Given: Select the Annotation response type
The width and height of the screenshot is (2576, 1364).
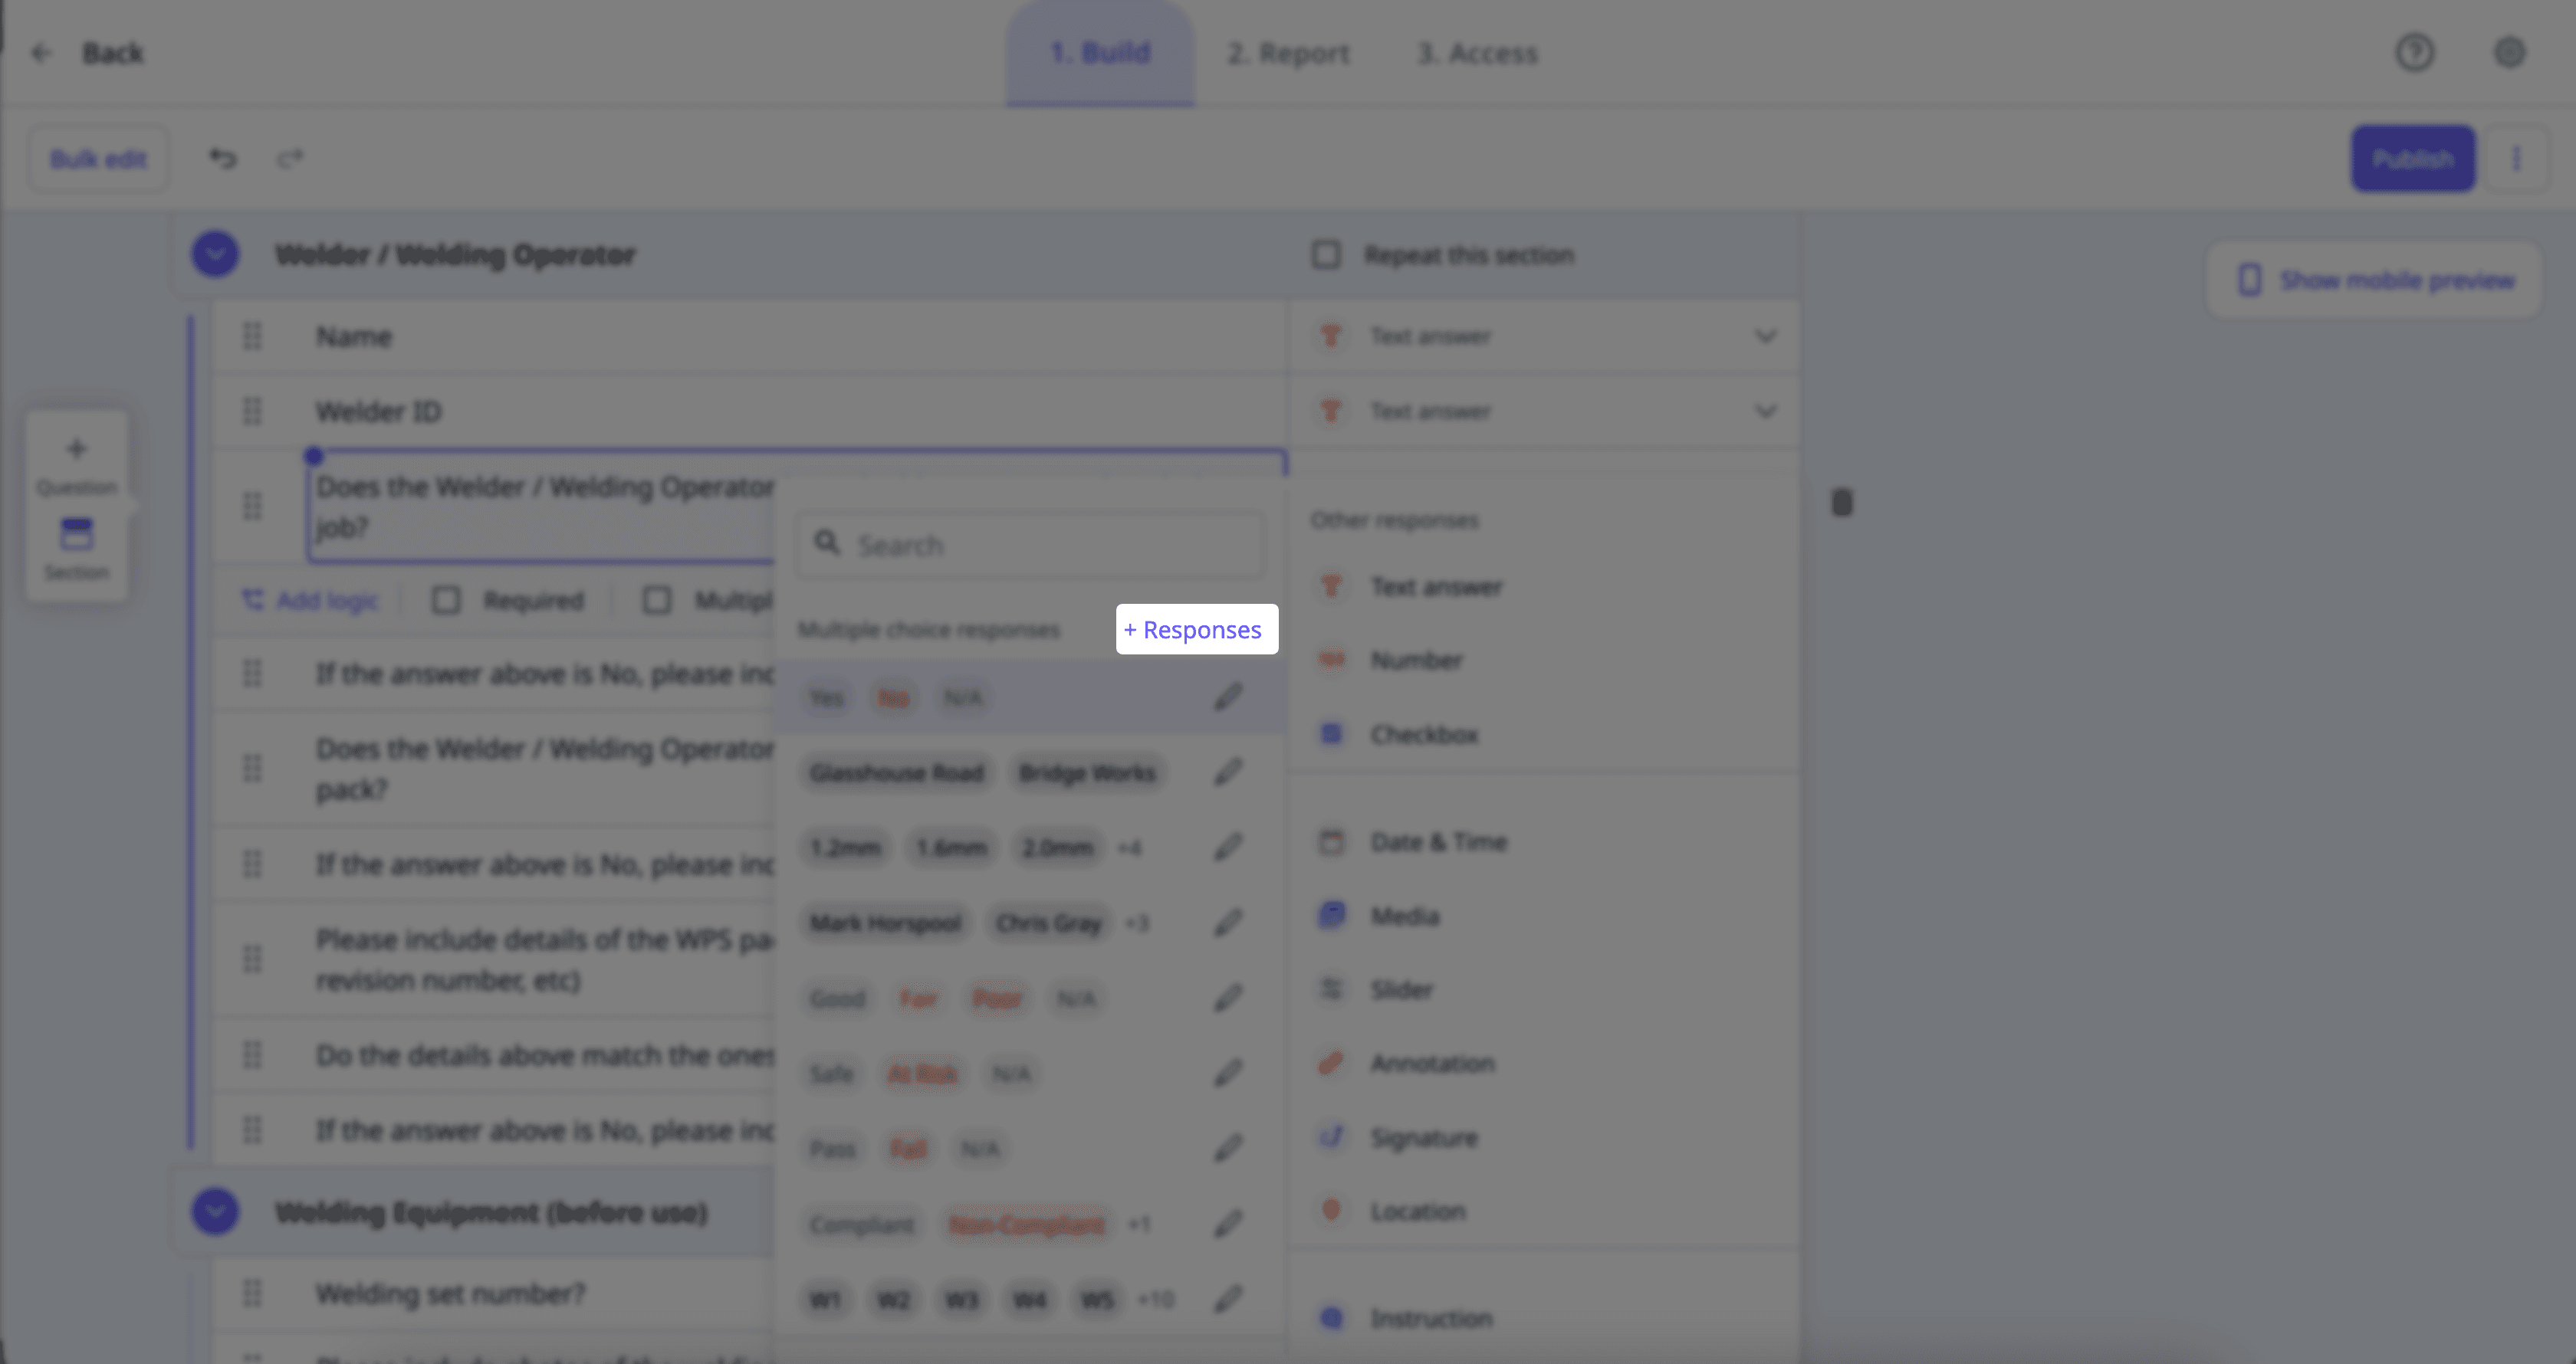Looking at the screenshot, I should [1432, 1062].
